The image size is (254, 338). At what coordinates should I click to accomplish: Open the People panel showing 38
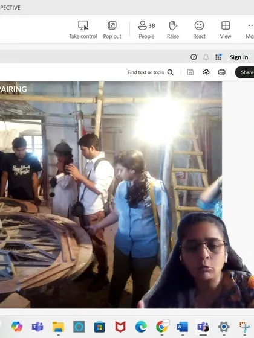click(146, 30)
